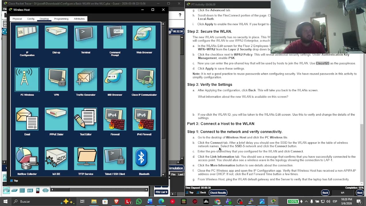The height and width of the screenshot is (206, 366).
Task: Click the taskbar clock showing 10:20 PM
Action: click(x=346, y=201)
